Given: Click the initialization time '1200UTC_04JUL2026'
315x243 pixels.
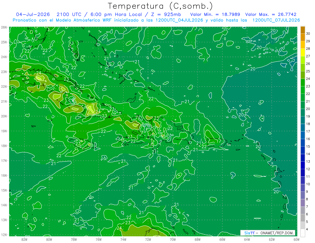Looking at the screenshot, I should (x=179, y=20).
